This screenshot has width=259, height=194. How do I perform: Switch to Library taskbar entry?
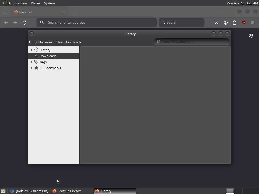(115, 191)
